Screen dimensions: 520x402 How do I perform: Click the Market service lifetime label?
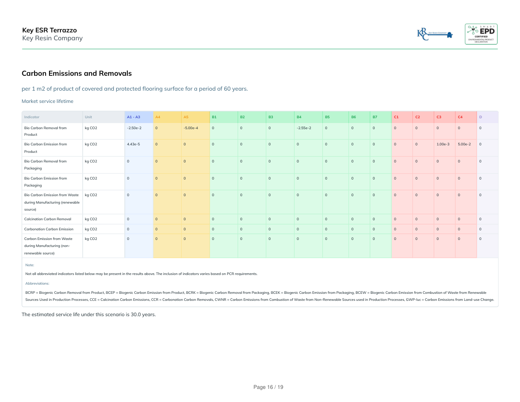coord(48,101)
